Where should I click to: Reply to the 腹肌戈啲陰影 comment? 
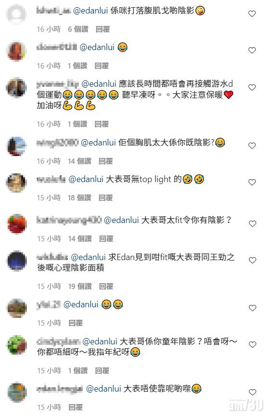coord(103,29)
